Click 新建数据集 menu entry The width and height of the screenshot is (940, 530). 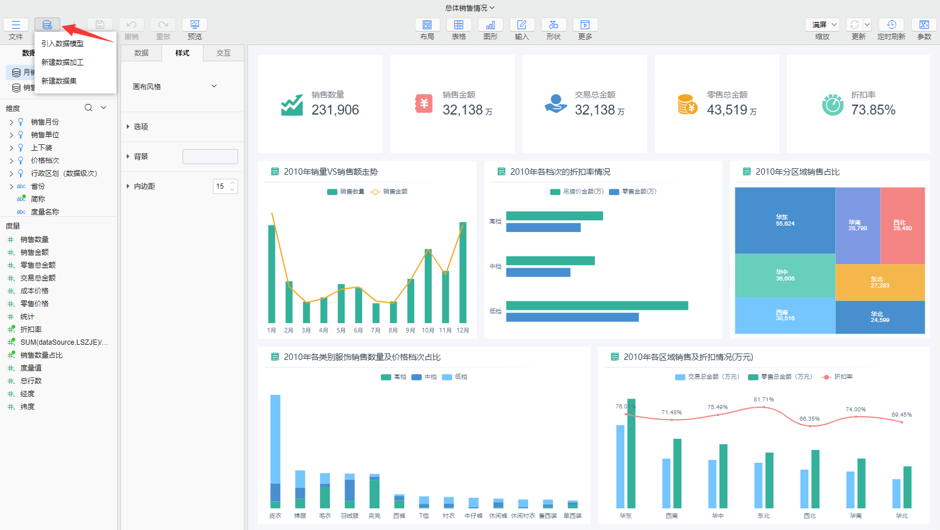click(x=59, y=81)
